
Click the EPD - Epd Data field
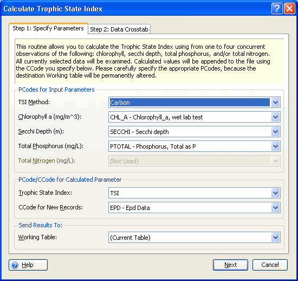[194, 208]
